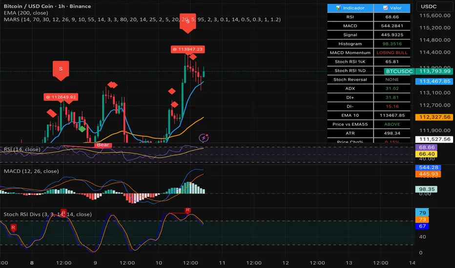This screenshot has width=455, height=268.
Task: Click the Stoch RSI %K value 65.81
Action: coord(392,62)
